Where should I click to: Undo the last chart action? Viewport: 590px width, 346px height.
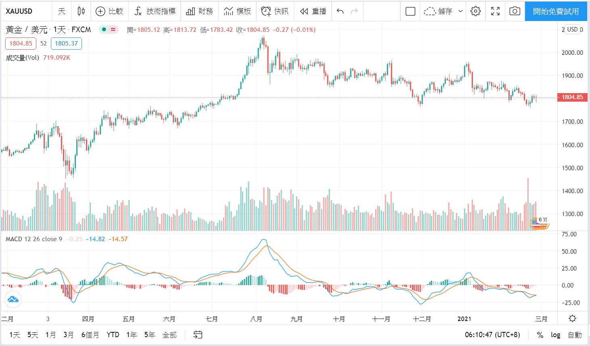(x=340, y=11)
